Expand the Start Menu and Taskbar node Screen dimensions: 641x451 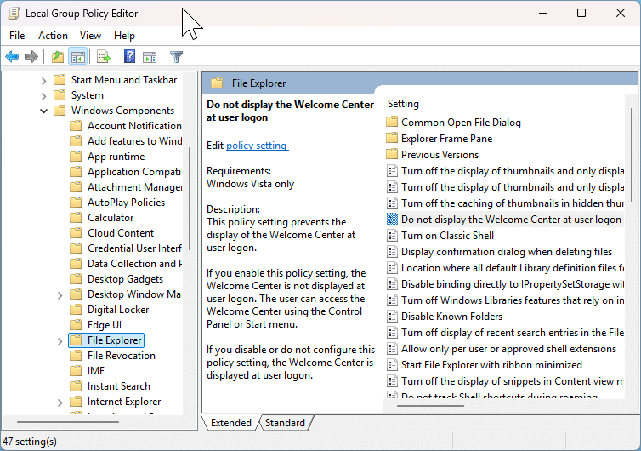pos(43,80)
